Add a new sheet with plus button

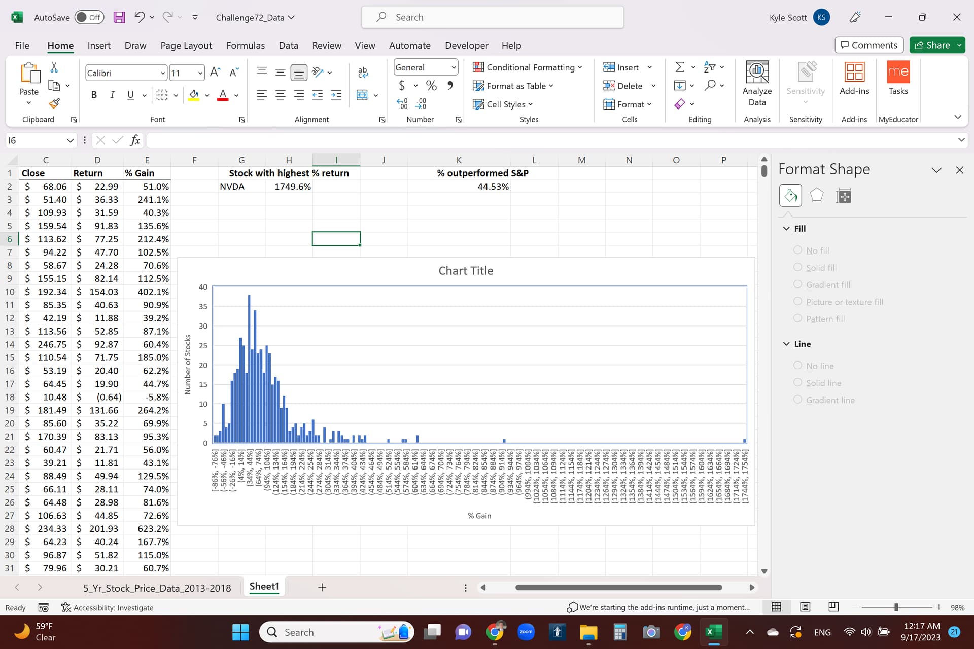tap(322, 587)
